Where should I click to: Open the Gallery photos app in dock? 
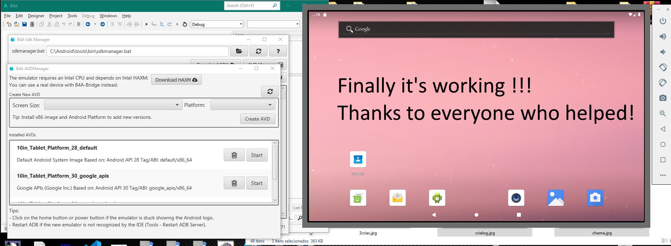click(x=556, y=198)
